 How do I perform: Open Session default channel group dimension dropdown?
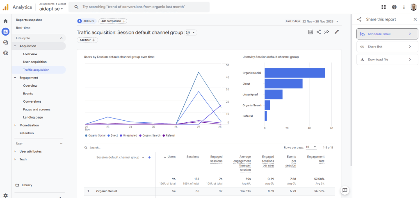click(x=120, y=157)
